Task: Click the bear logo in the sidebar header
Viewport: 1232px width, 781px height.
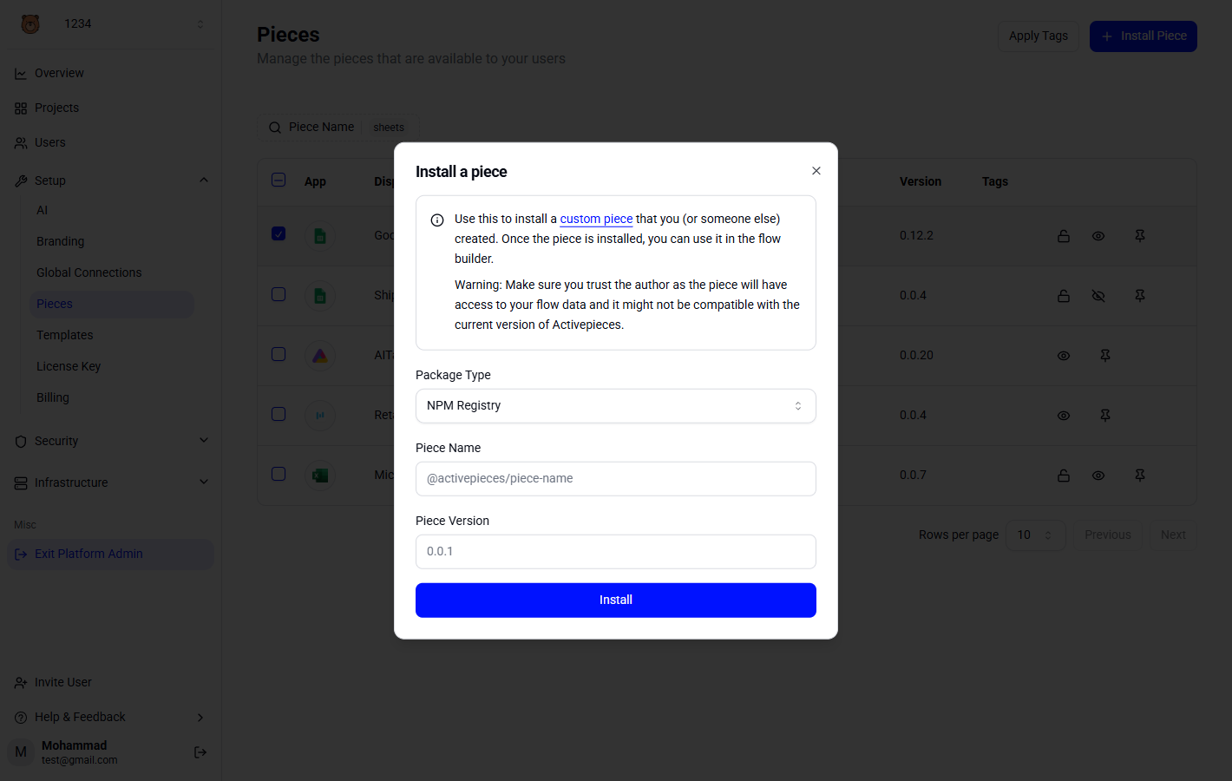Action: pyautogui.click(x=30, y=24)
